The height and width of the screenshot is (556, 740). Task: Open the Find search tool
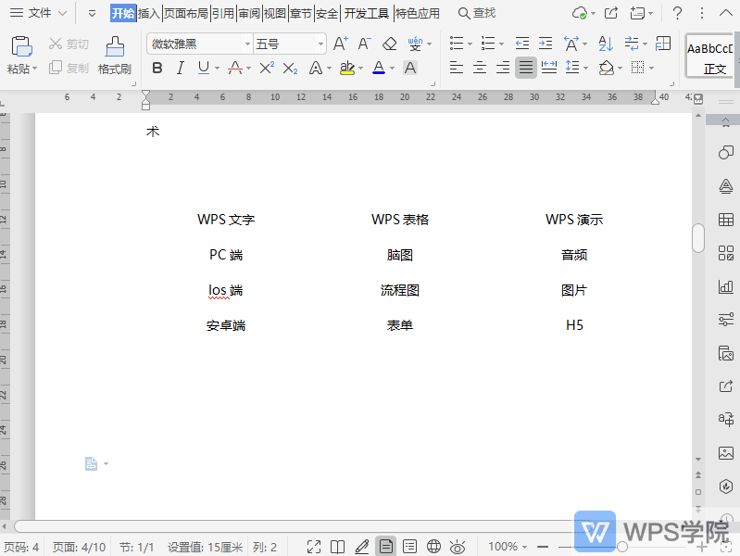(x=477, y=13)
